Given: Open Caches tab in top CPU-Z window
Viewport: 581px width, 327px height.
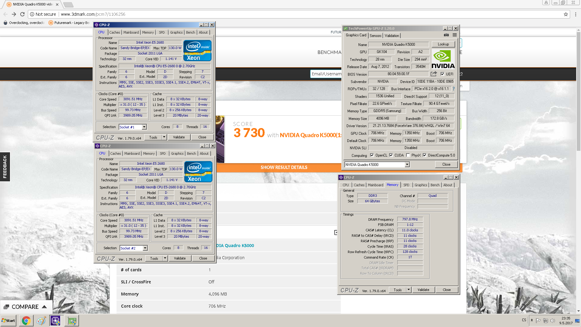Looking at the screenshot, I should (115, 32).
